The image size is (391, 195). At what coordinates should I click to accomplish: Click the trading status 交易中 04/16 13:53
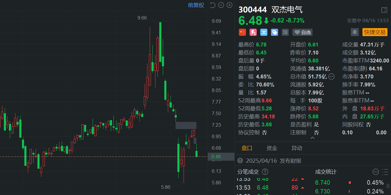[368, 21]
